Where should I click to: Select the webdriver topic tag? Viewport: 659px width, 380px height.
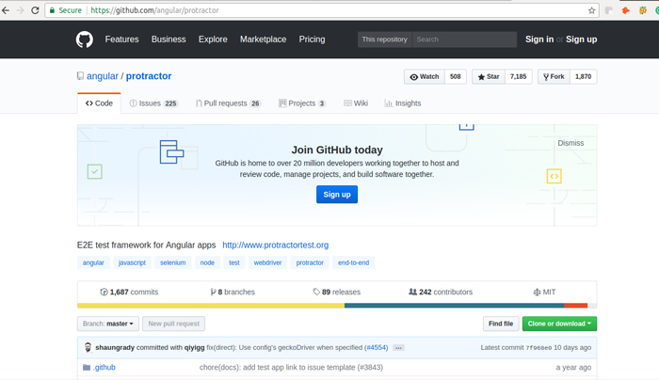point(267,262)
